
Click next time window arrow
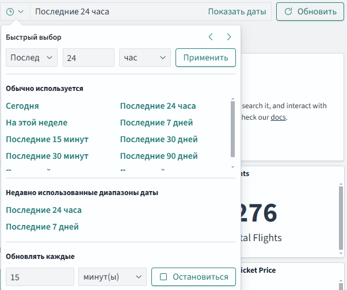(x=228, y=37)
